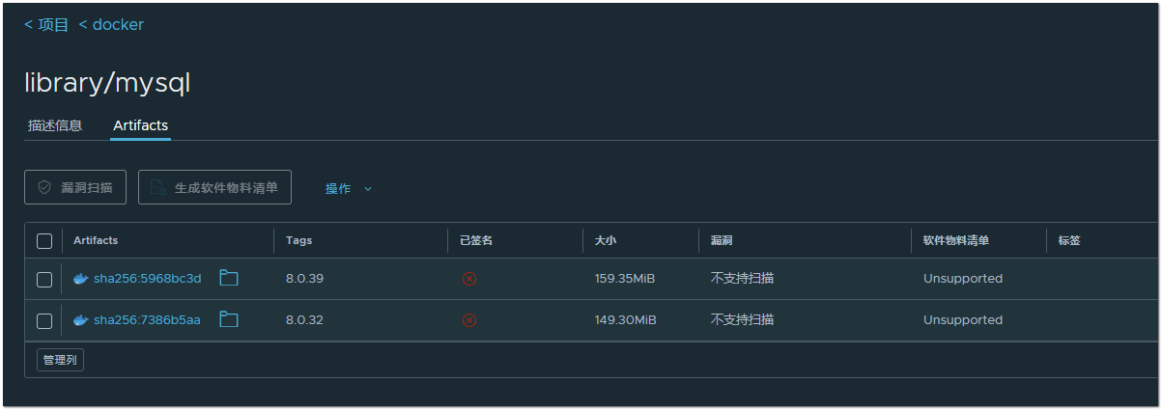
Task: Click the chevron arrow next to 操作
Action: 368,189
